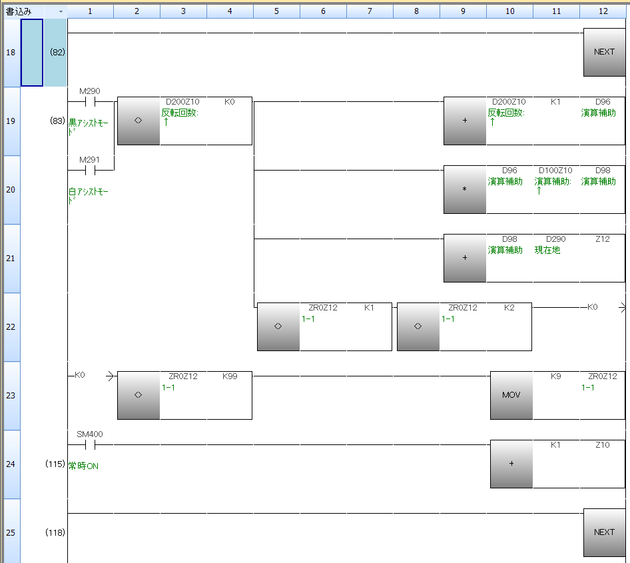The image size is (630, 563).
Task: Click the K0 output connector in row 22
Action: pos(593,307)
